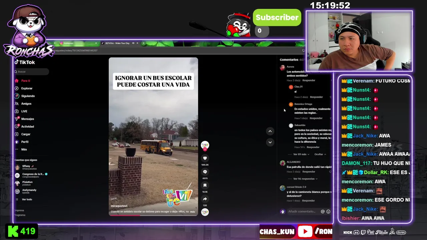Screen dimensions: 427x240
Task: Click lbishier's 'AWA AWA' chat message
Action: point(363,218)
